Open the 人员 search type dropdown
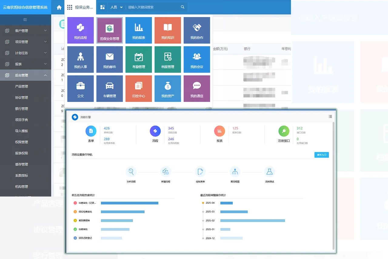This screenshot has width=388, height=259. point(116,7)
